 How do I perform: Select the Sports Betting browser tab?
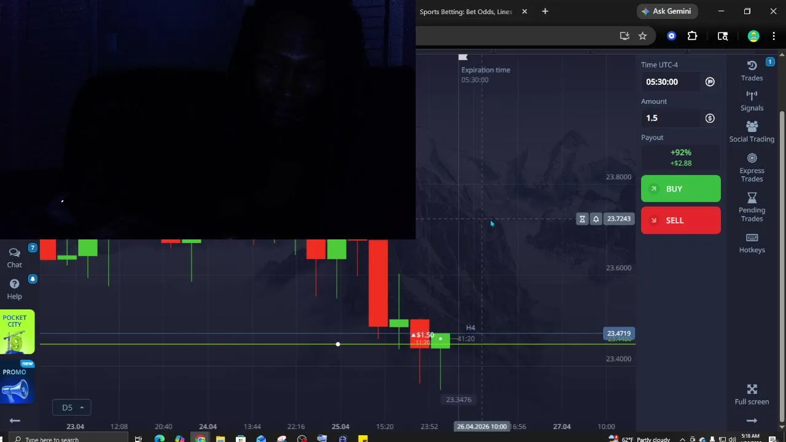(x=465, y=12)
